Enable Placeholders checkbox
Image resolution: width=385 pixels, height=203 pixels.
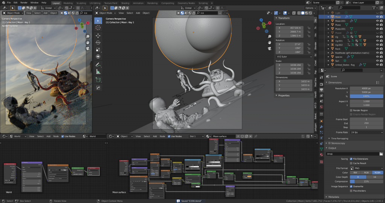(x=351, y=191)
